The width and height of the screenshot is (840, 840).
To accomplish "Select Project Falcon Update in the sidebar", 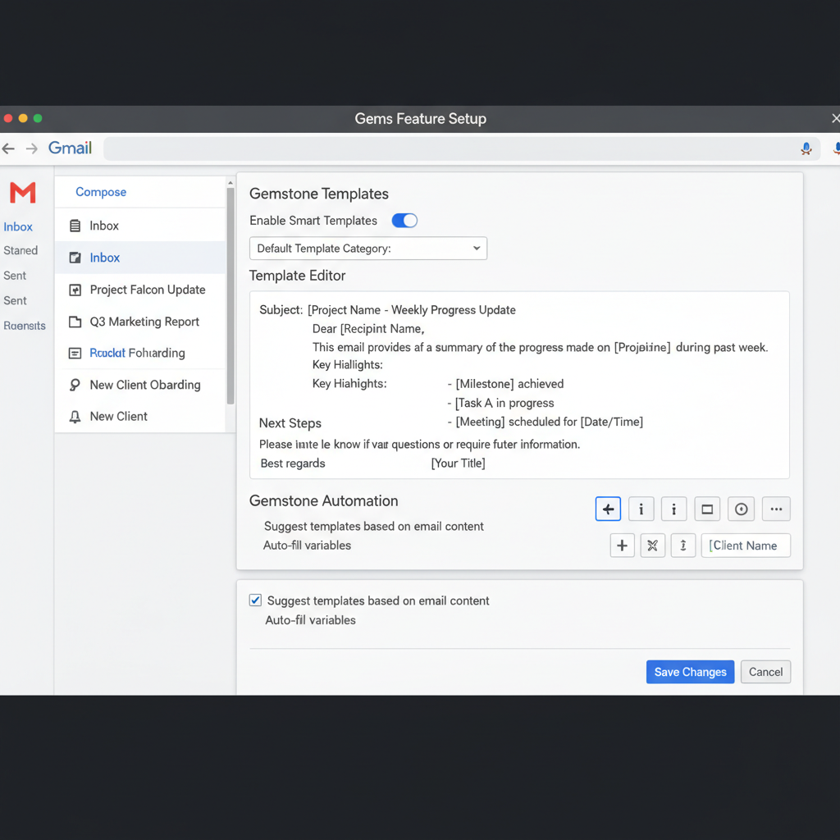I will (x=148, y=290).
